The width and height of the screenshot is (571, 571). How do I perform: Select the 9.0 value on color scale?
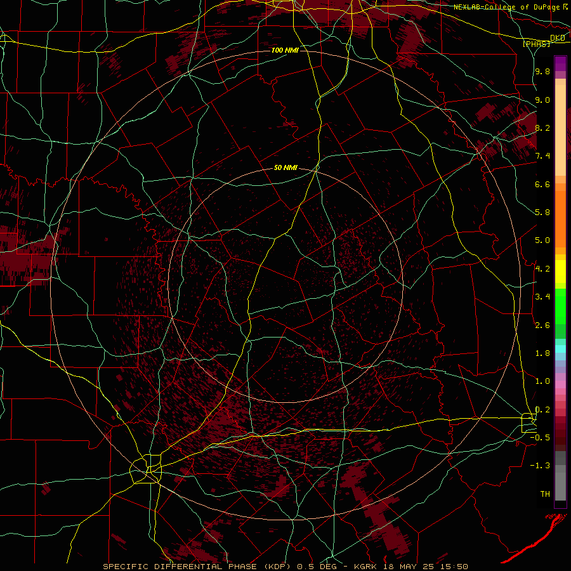(542, 100)
